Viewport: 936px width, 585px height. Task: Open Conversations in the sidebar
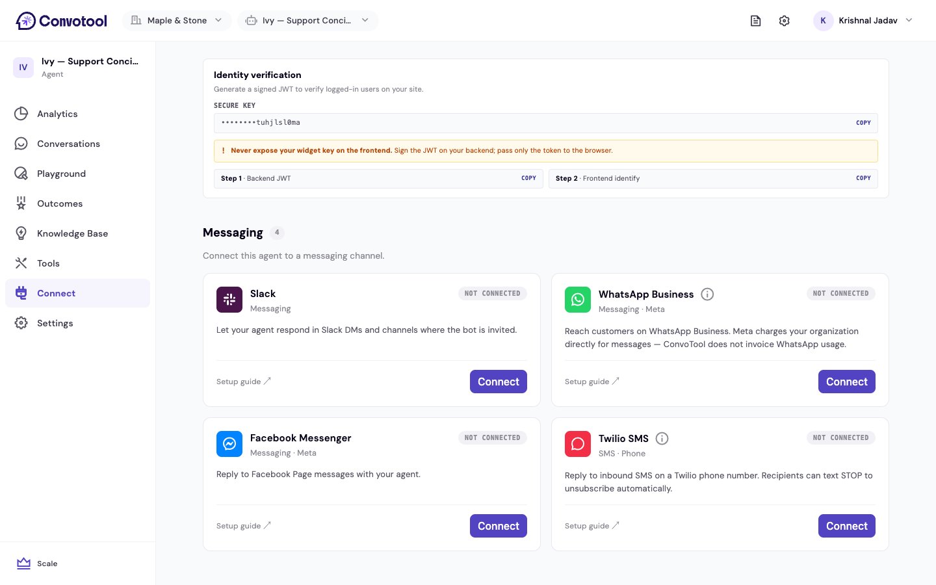point(77,144)
